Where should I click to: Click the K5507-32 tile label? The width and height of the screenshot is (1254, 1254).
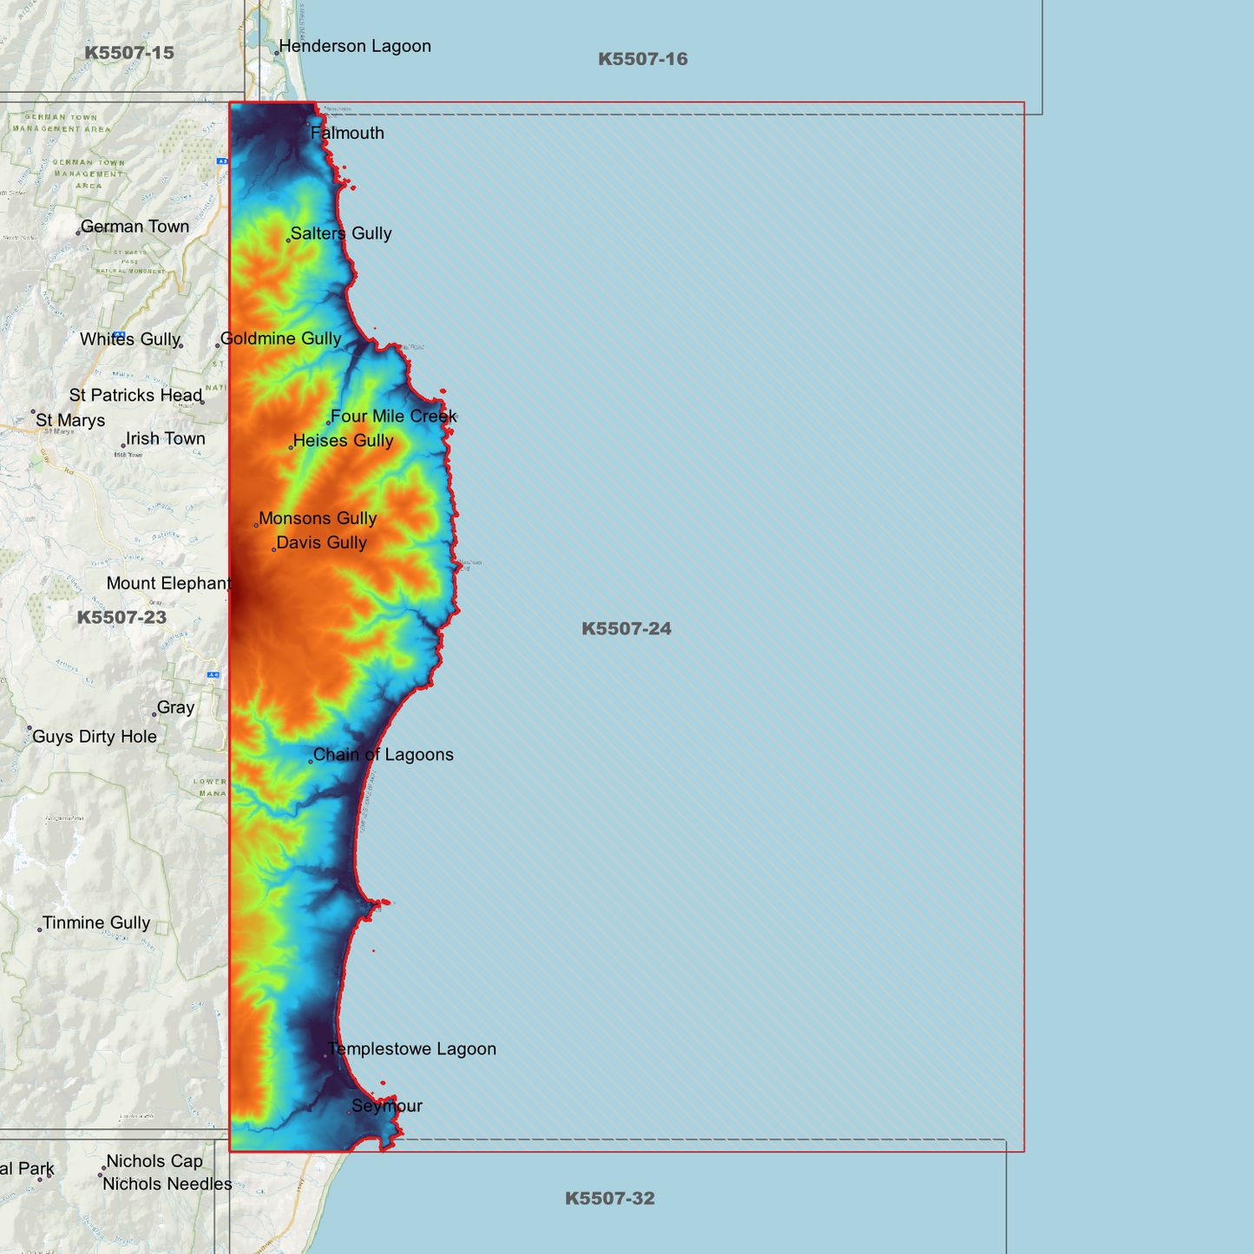pos(611,1200)
